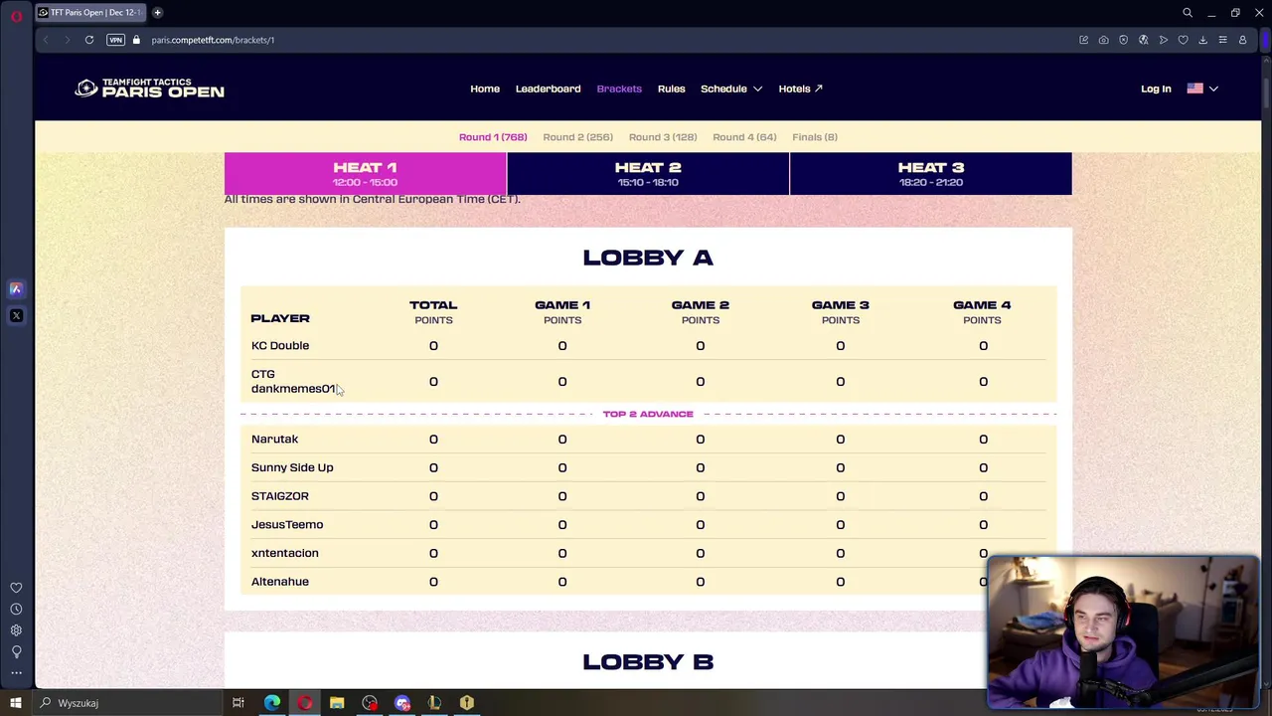Go back to previous page
Image resolution: width=1272 pixels, height=716 pixels.
46,40
